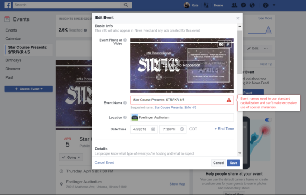The width and height of the screenshot is (306, 195).
Task: Toggle the blue switch in right panel
Action: 268,120
